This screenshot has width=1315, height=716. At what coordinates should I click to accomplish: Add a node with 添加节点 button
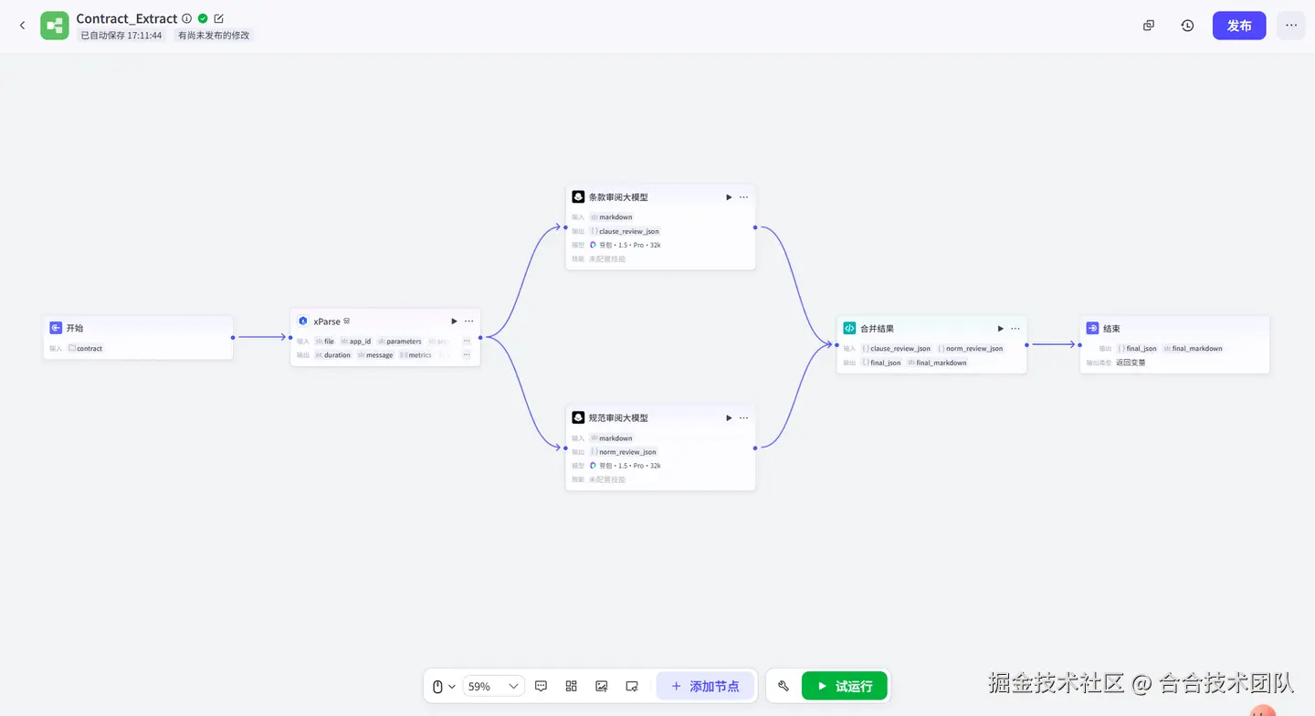click(705, 686)
